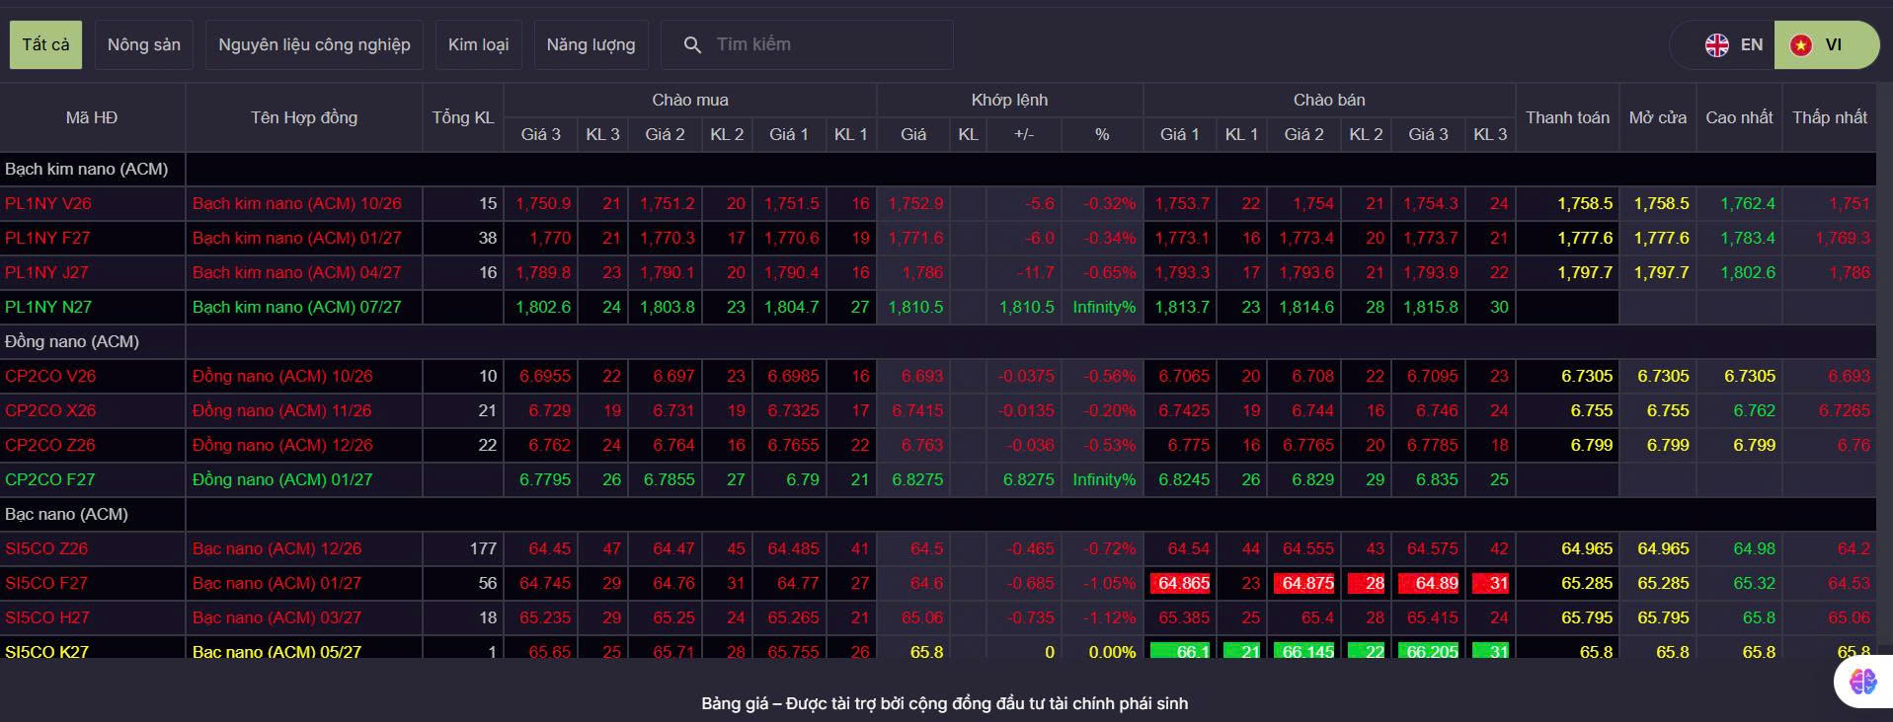Click the Bảng giá sponsorship footer text
The image size is (1893, 722).
(945, 703)
